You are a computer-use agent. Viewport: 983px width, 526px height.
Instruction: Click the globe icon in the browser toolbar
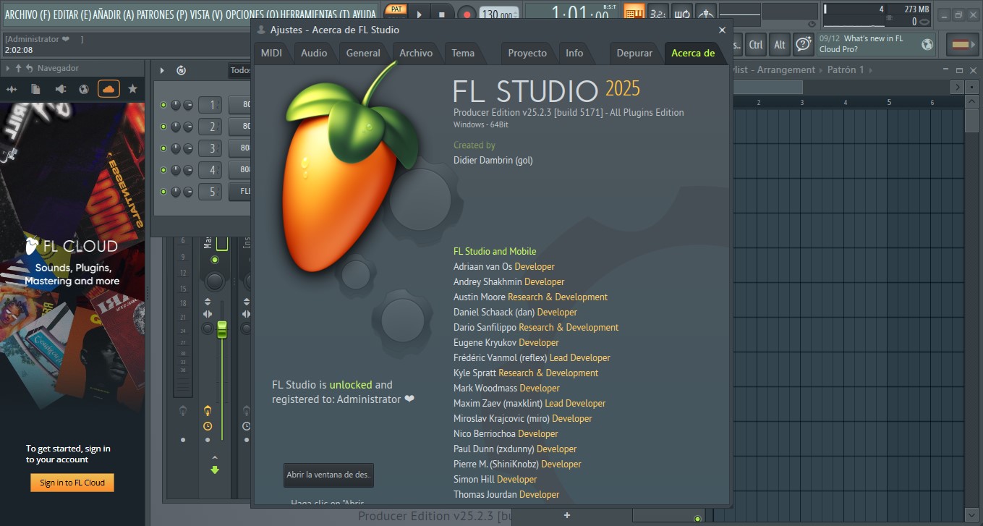(x=84, y=88)
